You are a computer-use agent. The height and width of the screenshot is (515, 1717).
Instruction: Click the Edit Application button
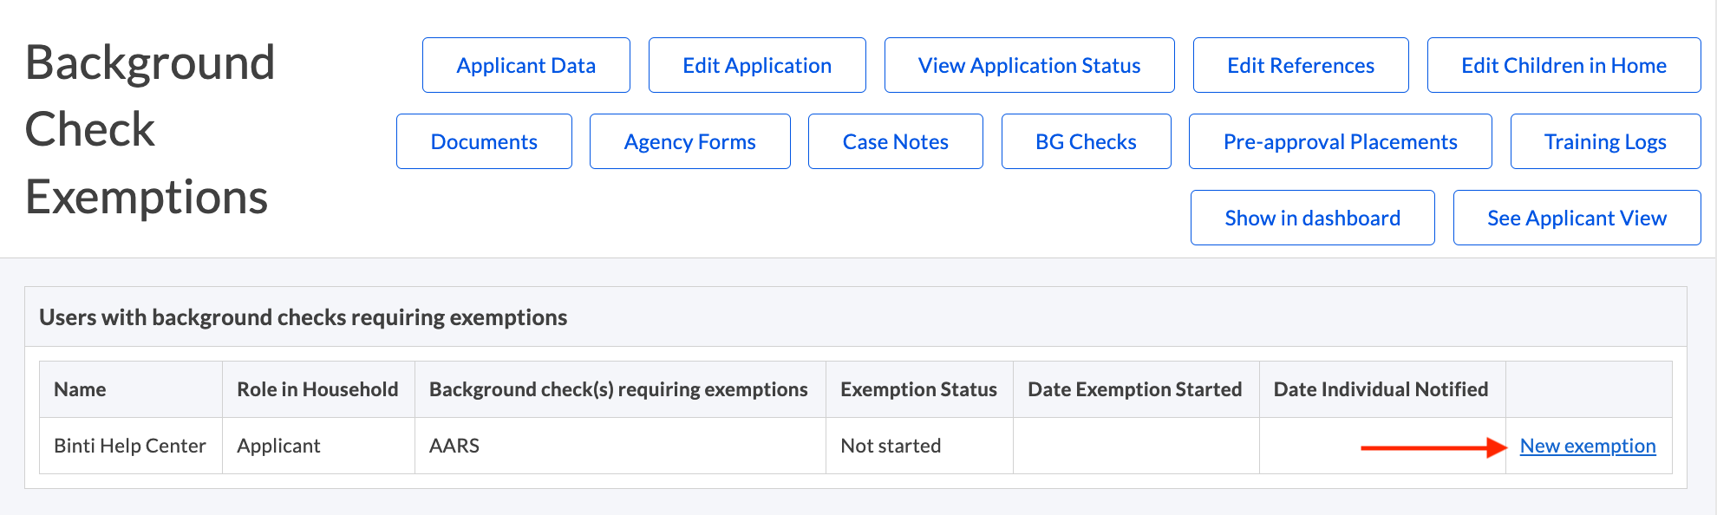[756, 64]
